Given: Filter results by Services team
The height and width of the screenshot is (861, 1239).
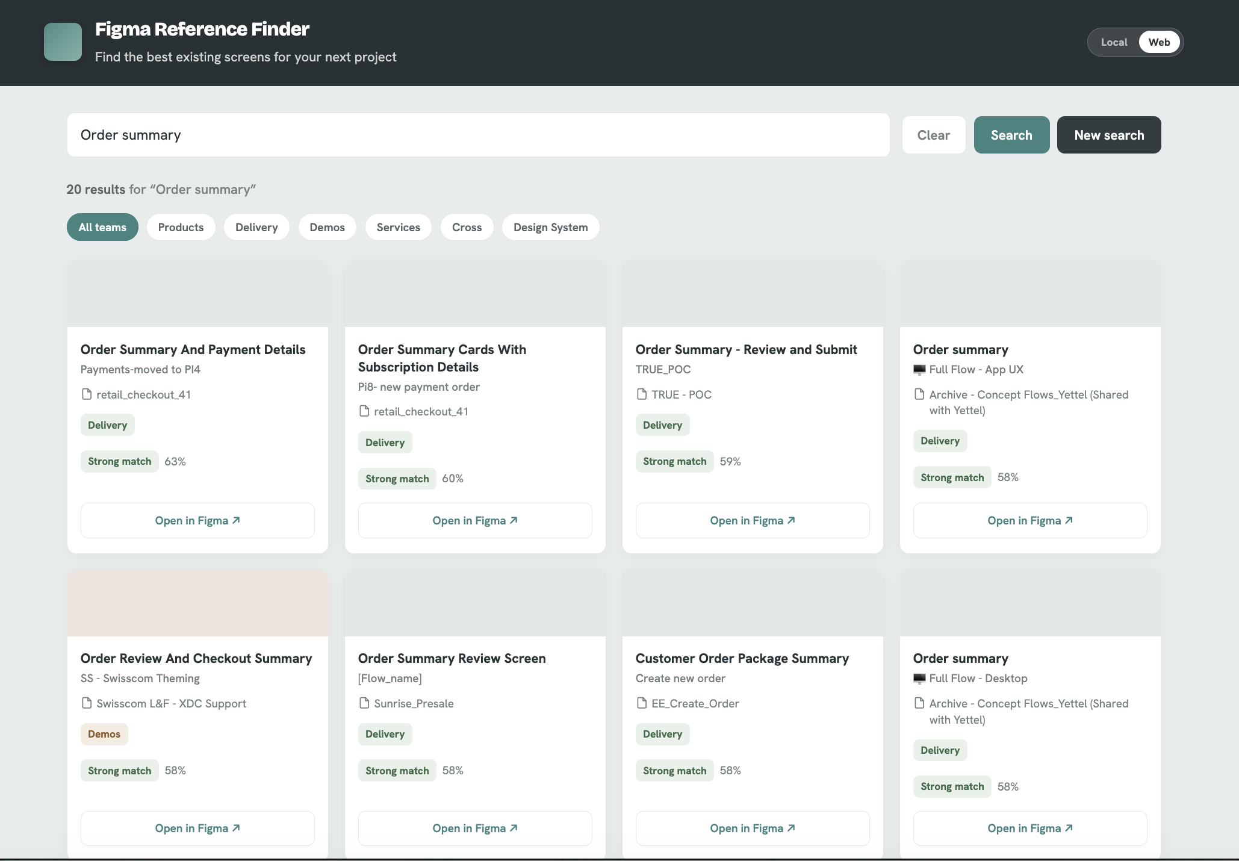Looking at the screenshot, I should (398, 227).
